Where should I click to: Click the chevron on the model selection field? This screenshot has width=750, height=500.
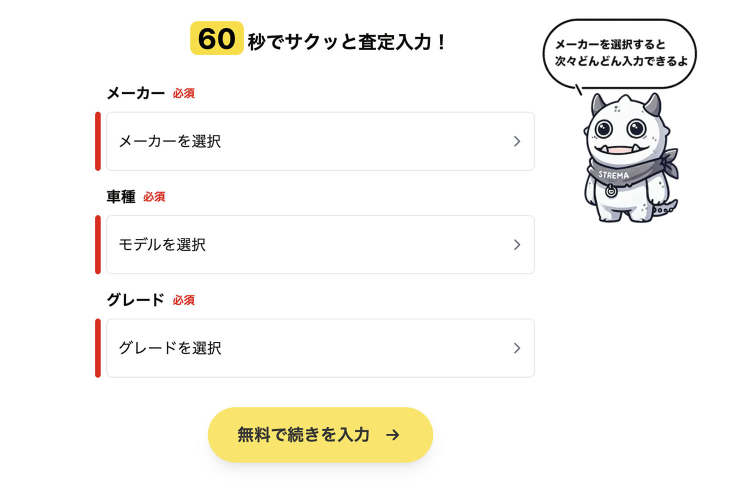click(x=517, y=245)
